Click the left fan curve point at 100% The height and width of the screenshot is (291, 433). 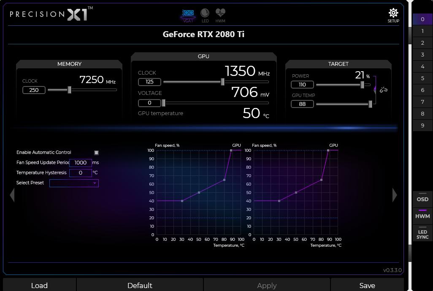pos(231,150)
